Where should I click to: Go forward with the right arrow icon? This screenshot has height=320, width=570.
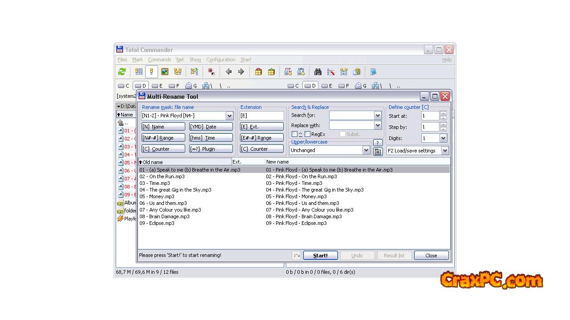[241, 72]
